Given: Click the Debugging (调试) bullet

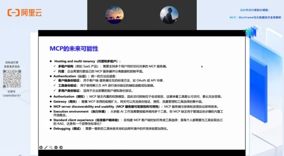Looking at the screenshot, I should [109, 129].
